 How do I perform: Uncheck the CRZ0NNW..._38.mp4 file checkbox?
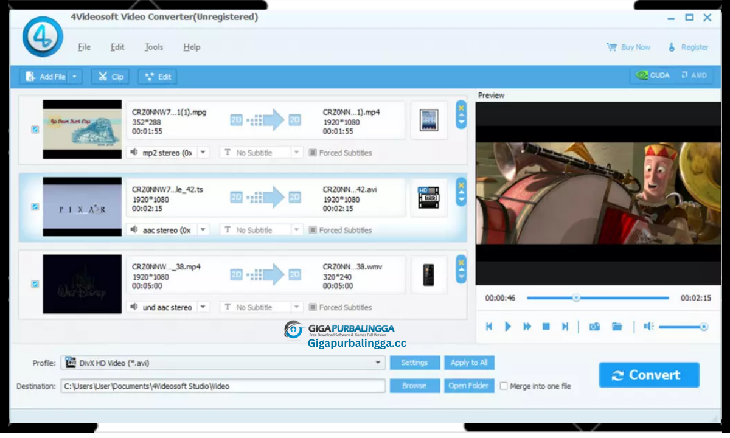pos(35,283)
